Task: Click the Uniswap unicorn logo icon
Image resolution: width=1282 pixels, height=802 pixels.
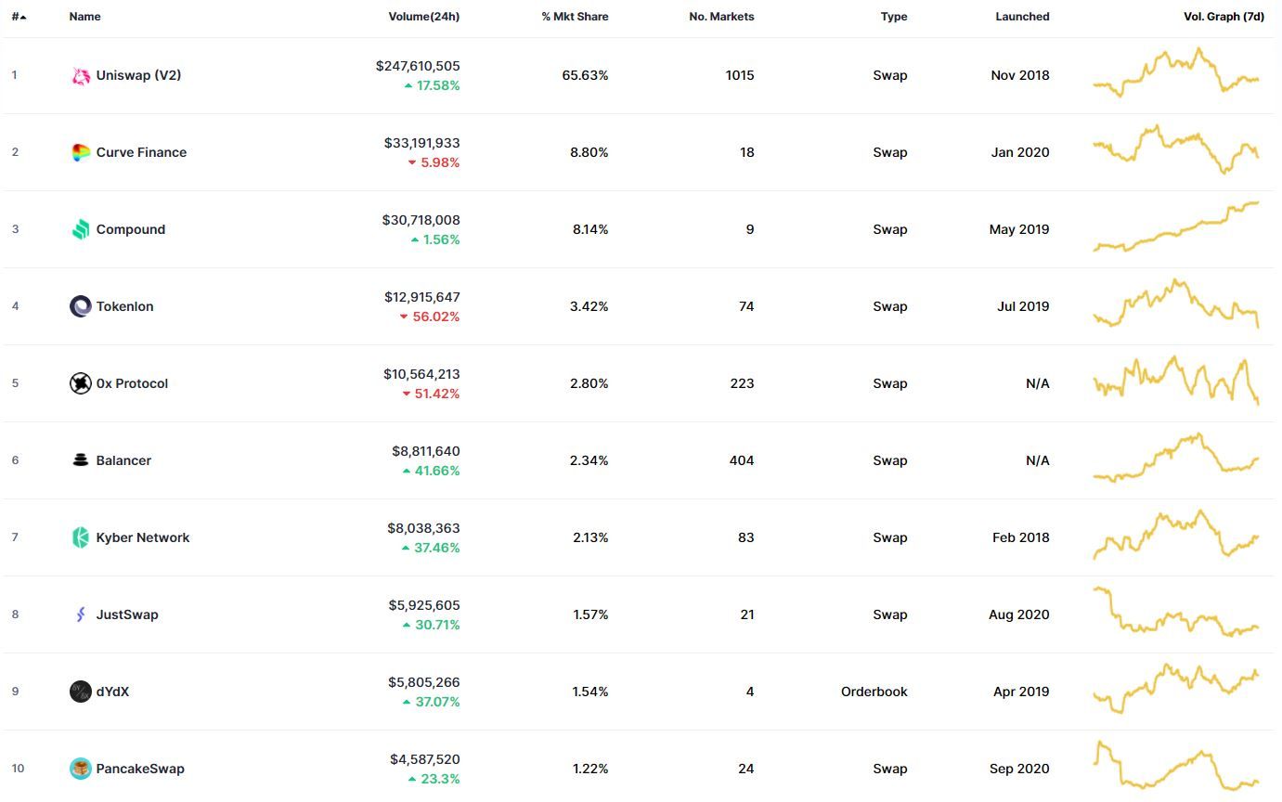Action: (x=81, y=76)
